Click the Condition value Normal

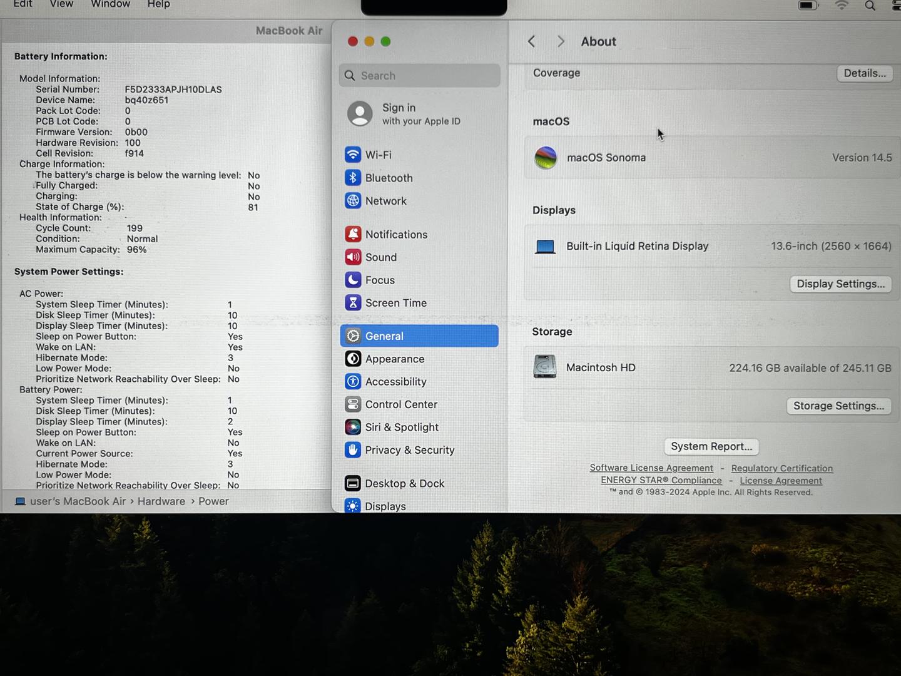click(142, 239)
